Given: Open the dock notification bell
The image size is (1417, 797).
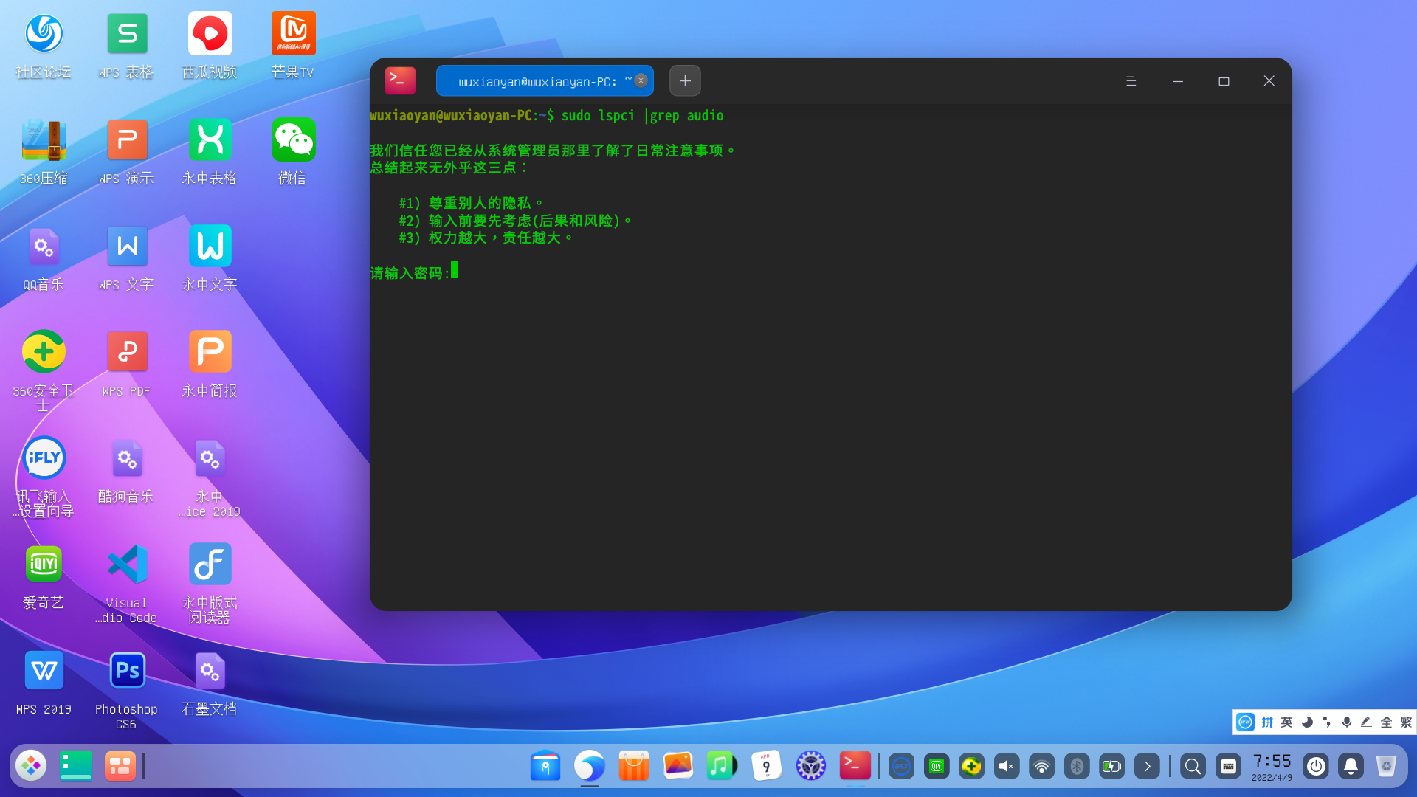Looking at the screenshot, I should point(1351,767).
